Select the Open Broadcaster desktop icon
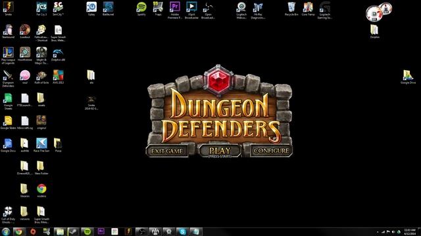Image resolution: width=421 pixels, height=236 pixels. [x=208, y=10]
